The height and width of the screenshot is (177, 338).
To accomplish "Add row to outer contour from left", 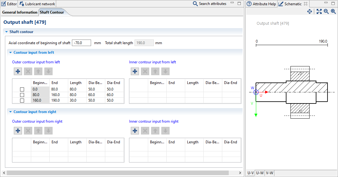I will click(x=18, y=71).
